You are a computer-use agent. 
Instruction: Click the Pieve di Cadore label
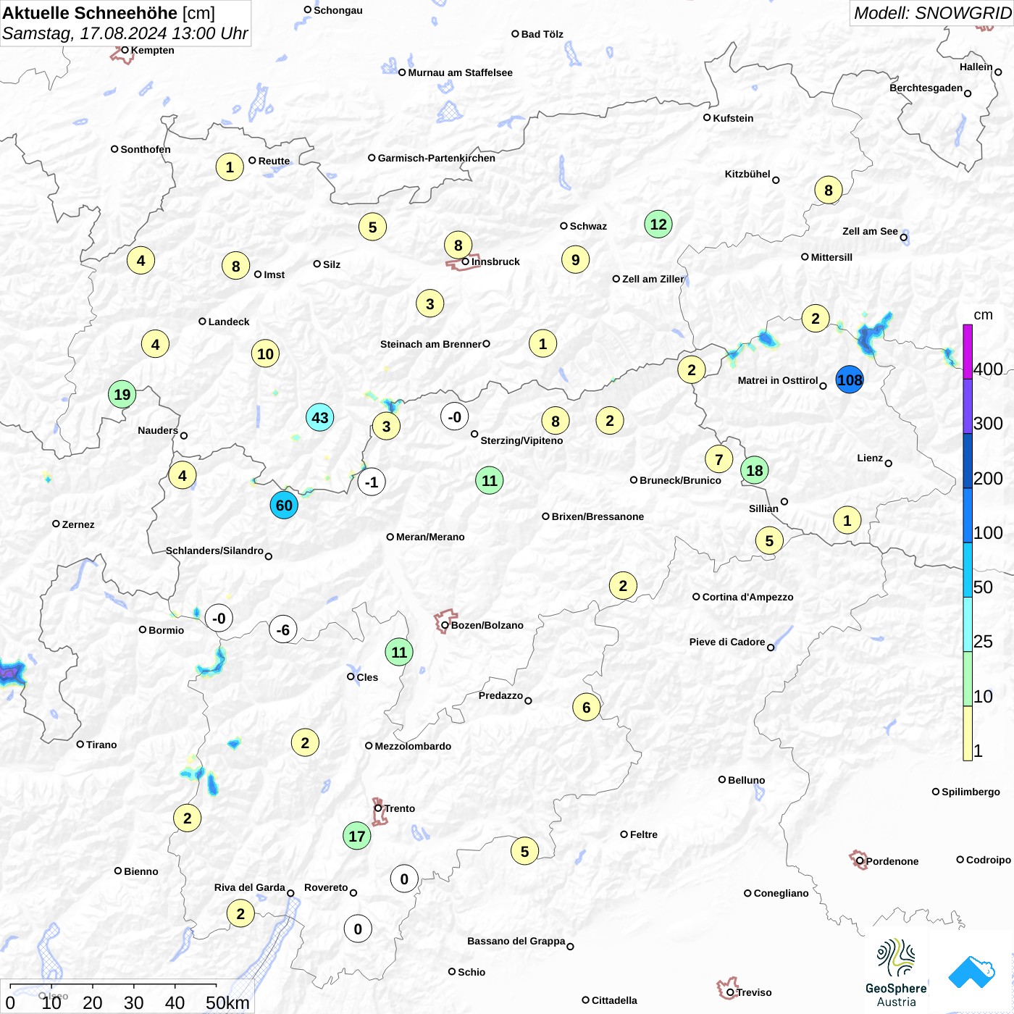[727, 642]
